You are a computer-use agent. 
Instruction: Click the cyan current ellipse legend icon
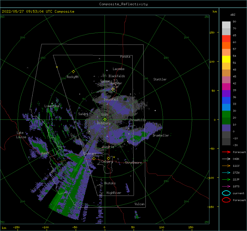(226, 193)
